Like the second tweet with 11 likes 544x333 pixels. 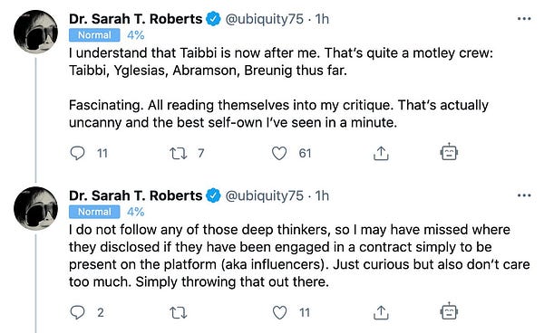click(x=279, y=312)
